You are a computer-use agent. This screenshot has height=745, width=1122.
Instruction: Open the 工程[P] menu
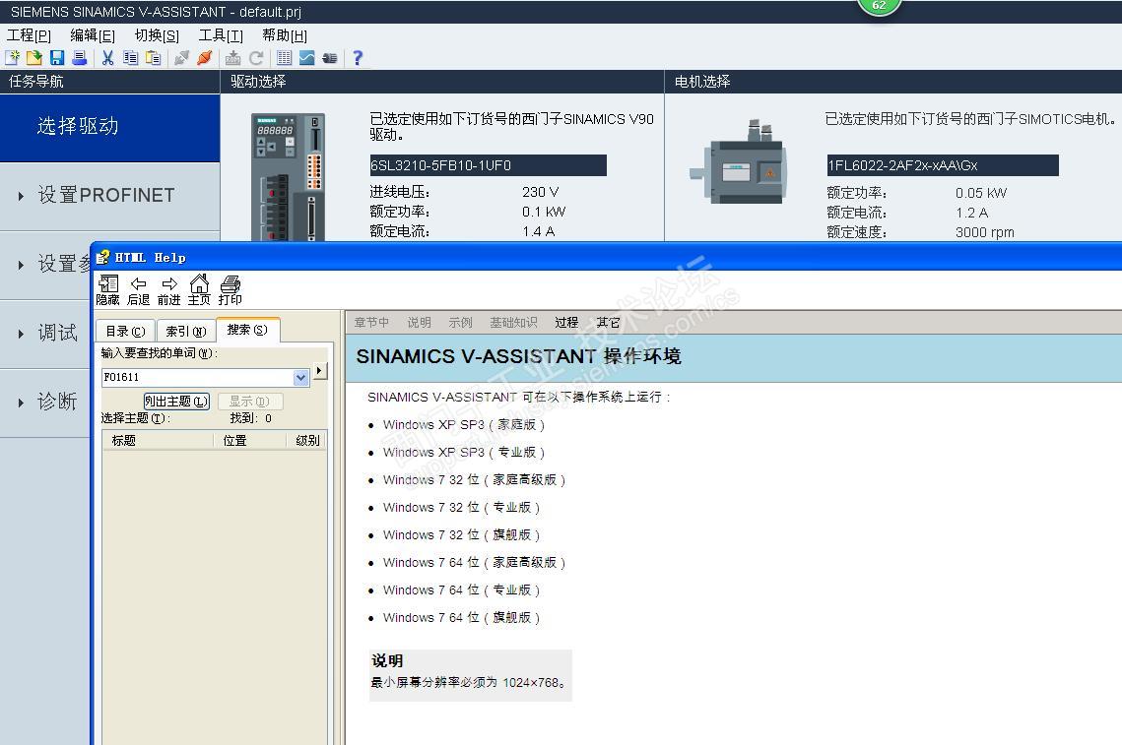[x=29, y=35]
